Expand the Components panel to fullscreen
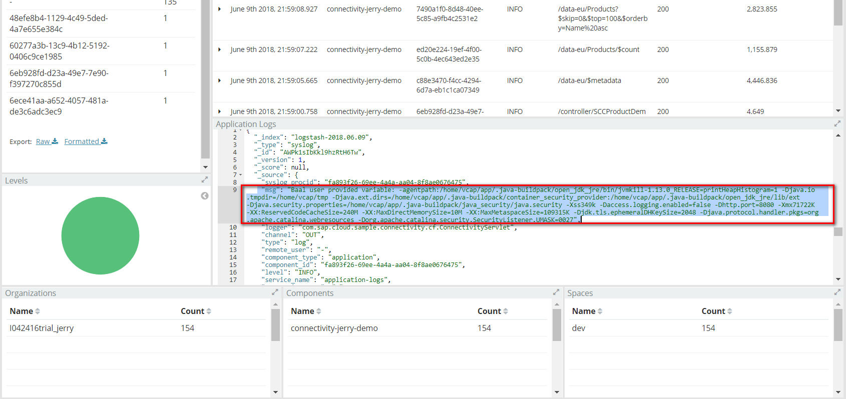 (x=556, y=292)
